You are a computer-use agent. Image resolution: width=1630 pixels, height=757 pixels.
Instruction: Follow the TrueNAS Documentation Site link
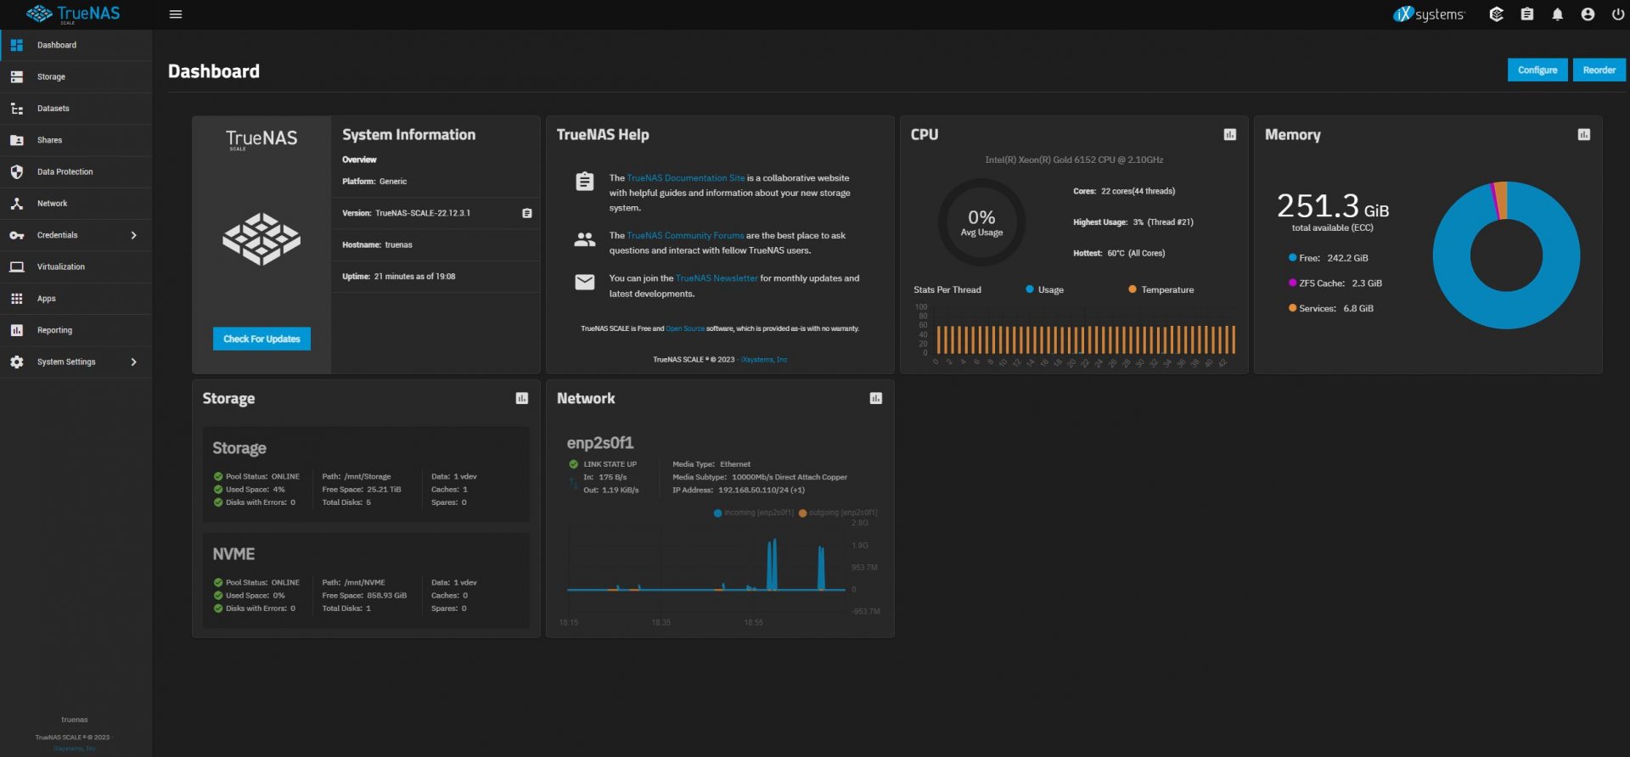pyautogui.click(x=685, y=178)
